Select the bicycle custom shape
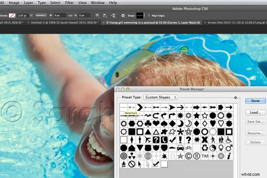 pyautogui.click(x=188, y=148)
